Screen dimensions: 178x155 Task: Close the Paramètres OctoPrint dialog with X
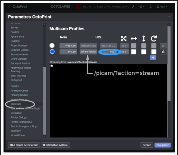[x=169, y=16]
